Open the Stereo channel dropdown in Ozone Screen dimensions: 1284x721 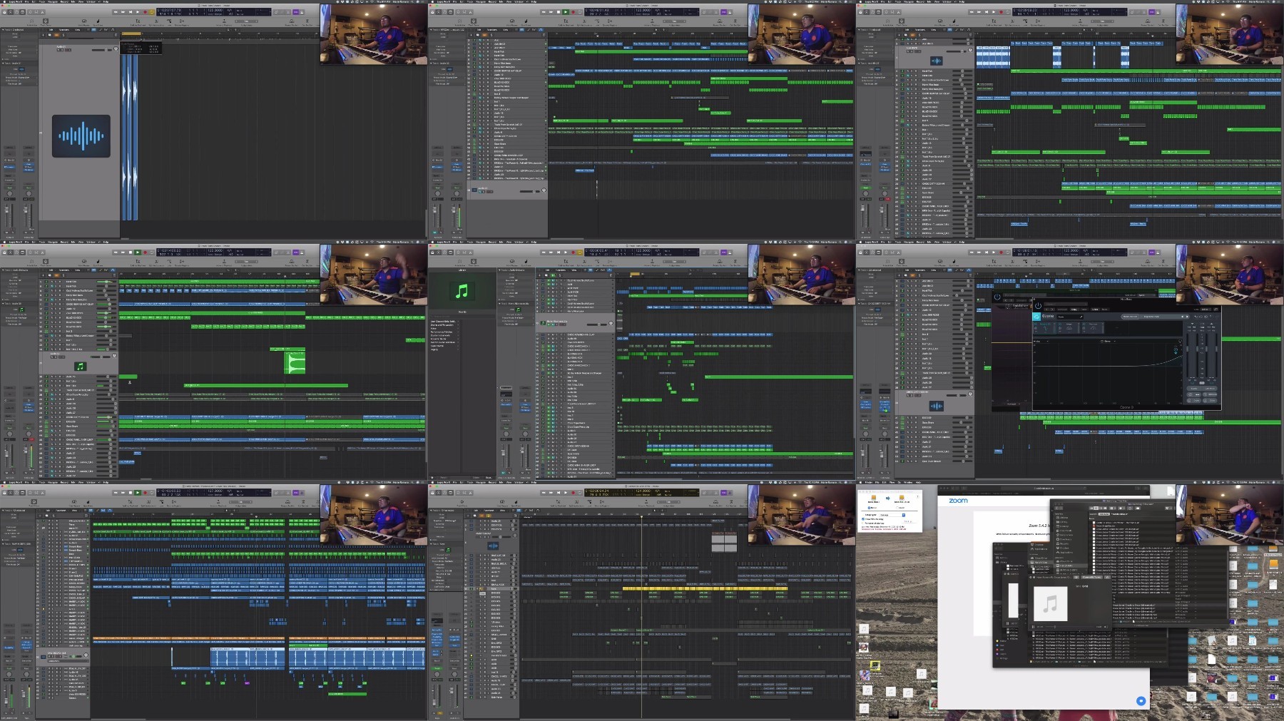coord(1108,341)
